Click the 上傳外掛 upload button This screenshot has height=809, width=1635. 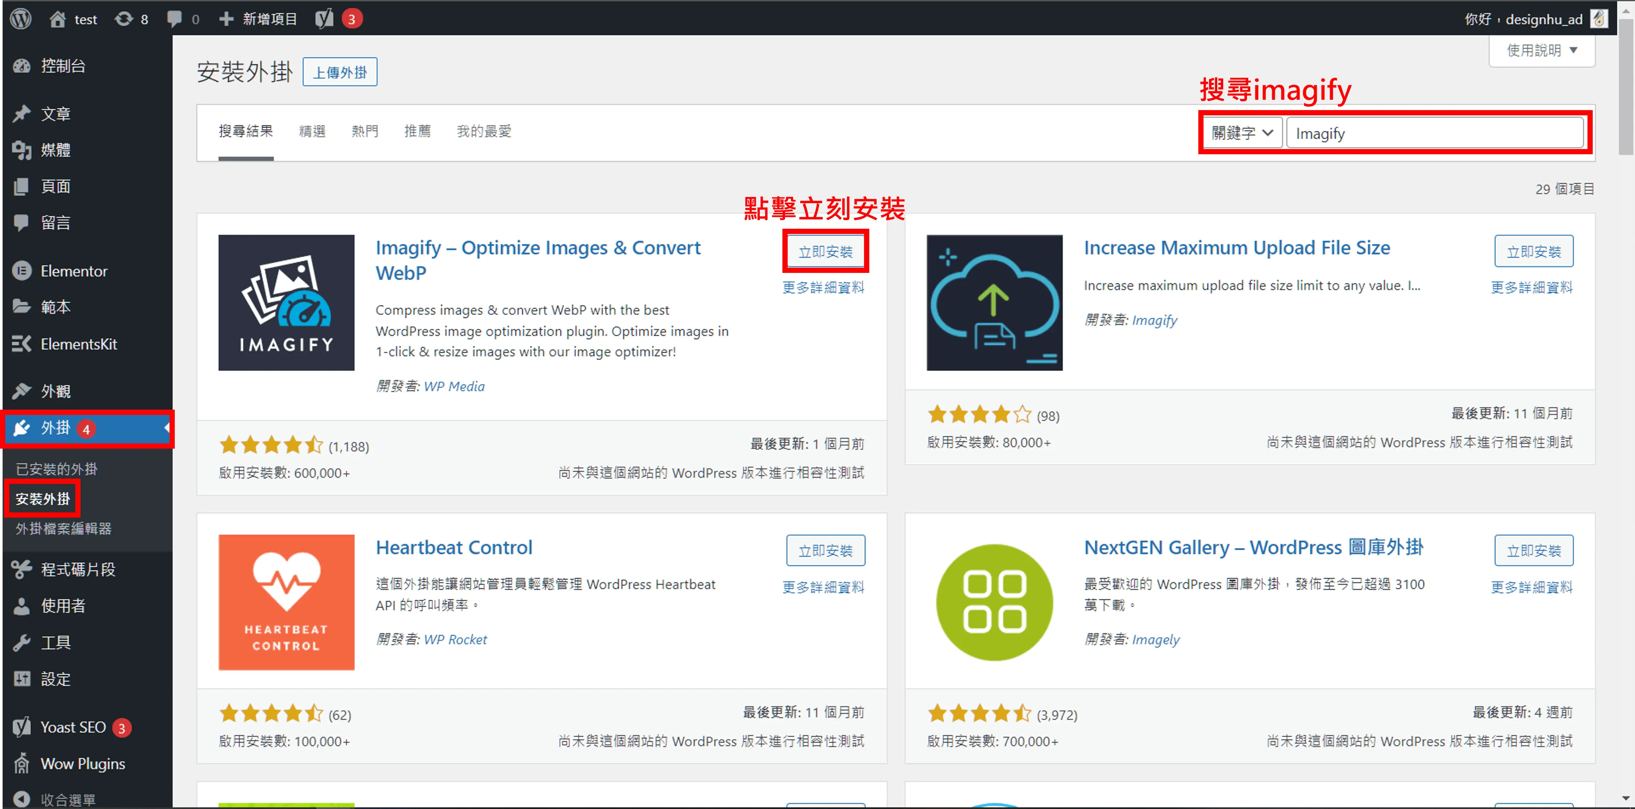click(339, 72)
